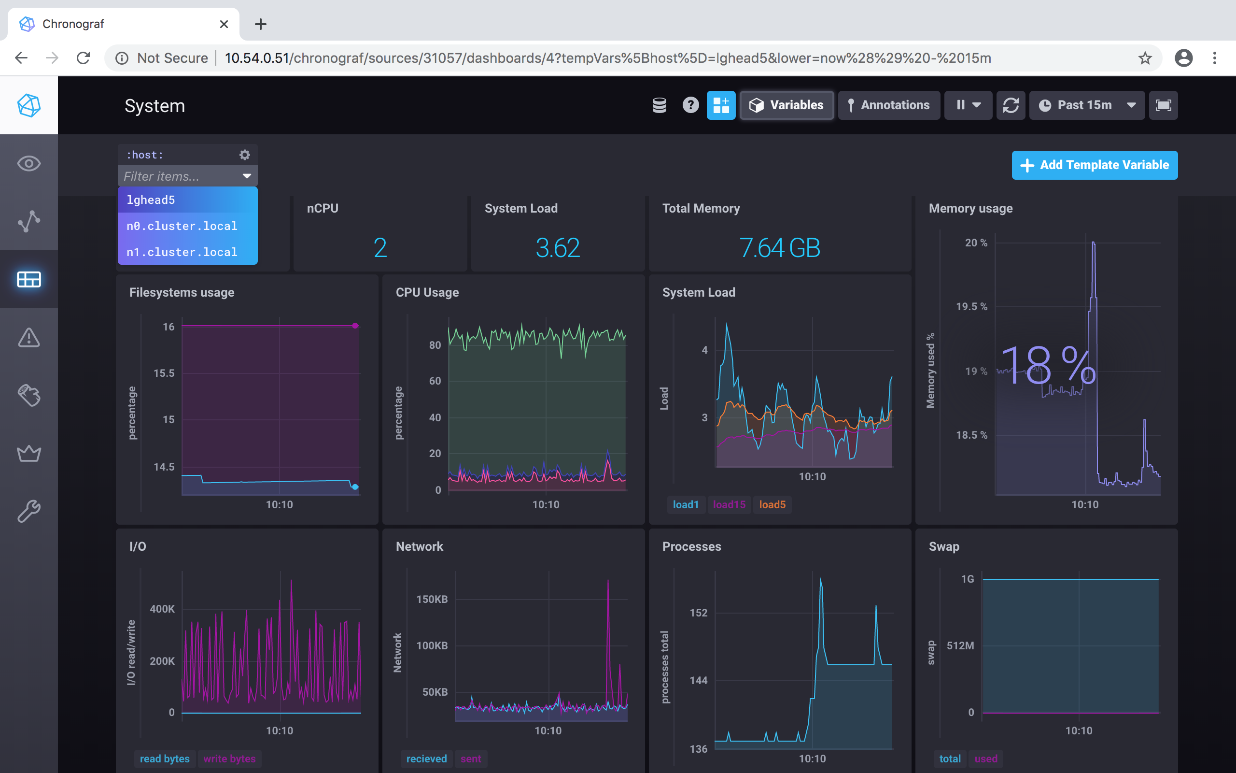The height and width of the screenshot is (773, 1236).
Task: Open a new browser tab
Action: point(261,24)
